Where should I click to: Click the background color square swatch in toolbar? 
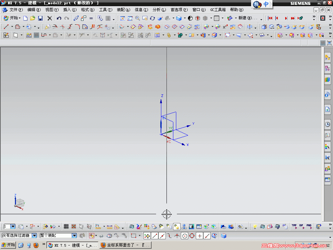[x=217, y=18]
